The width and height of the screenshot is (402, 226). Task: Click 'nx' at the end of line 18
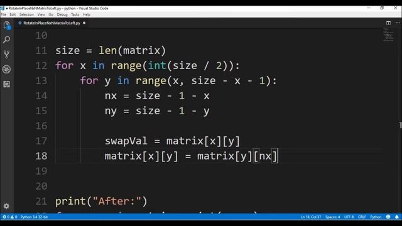(x=265, y=156)
